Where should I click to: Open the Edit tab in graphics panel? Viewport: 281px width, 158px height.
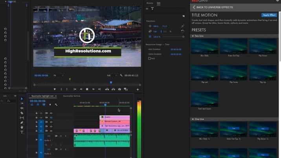(x=158, y=3)
